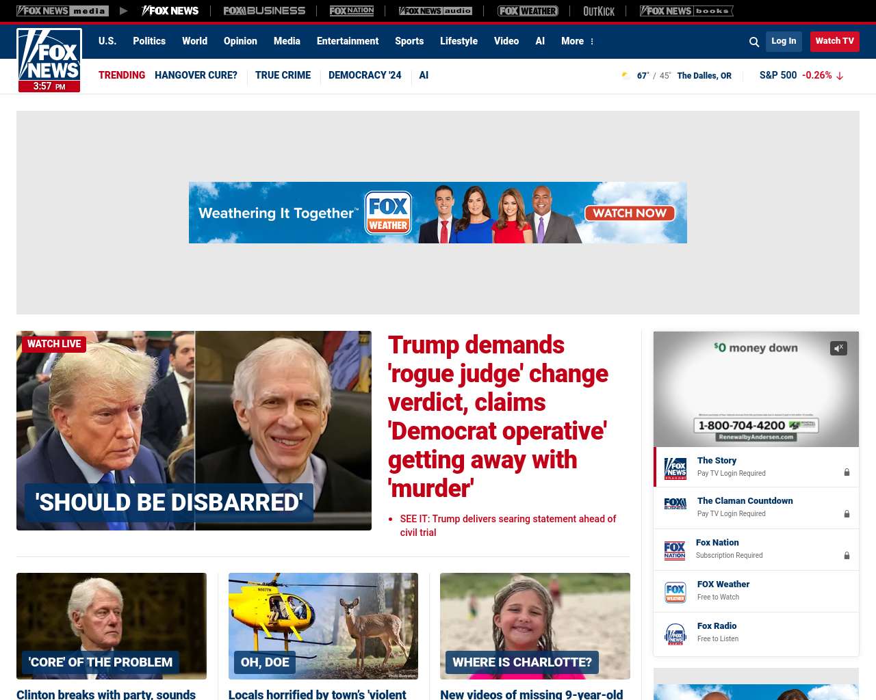Open the Opinion section
The width and height of the screenshot is (876, 700).
[x=240, y=41]
